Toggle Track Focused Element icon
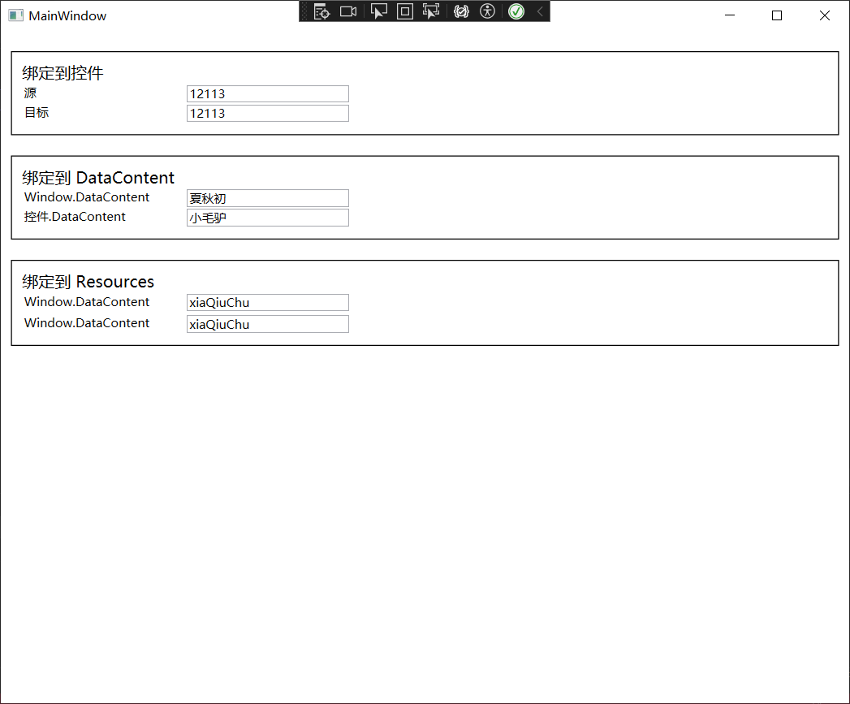Screen dimensions: 850x704 pyautogui.click(x=432, y=11)
